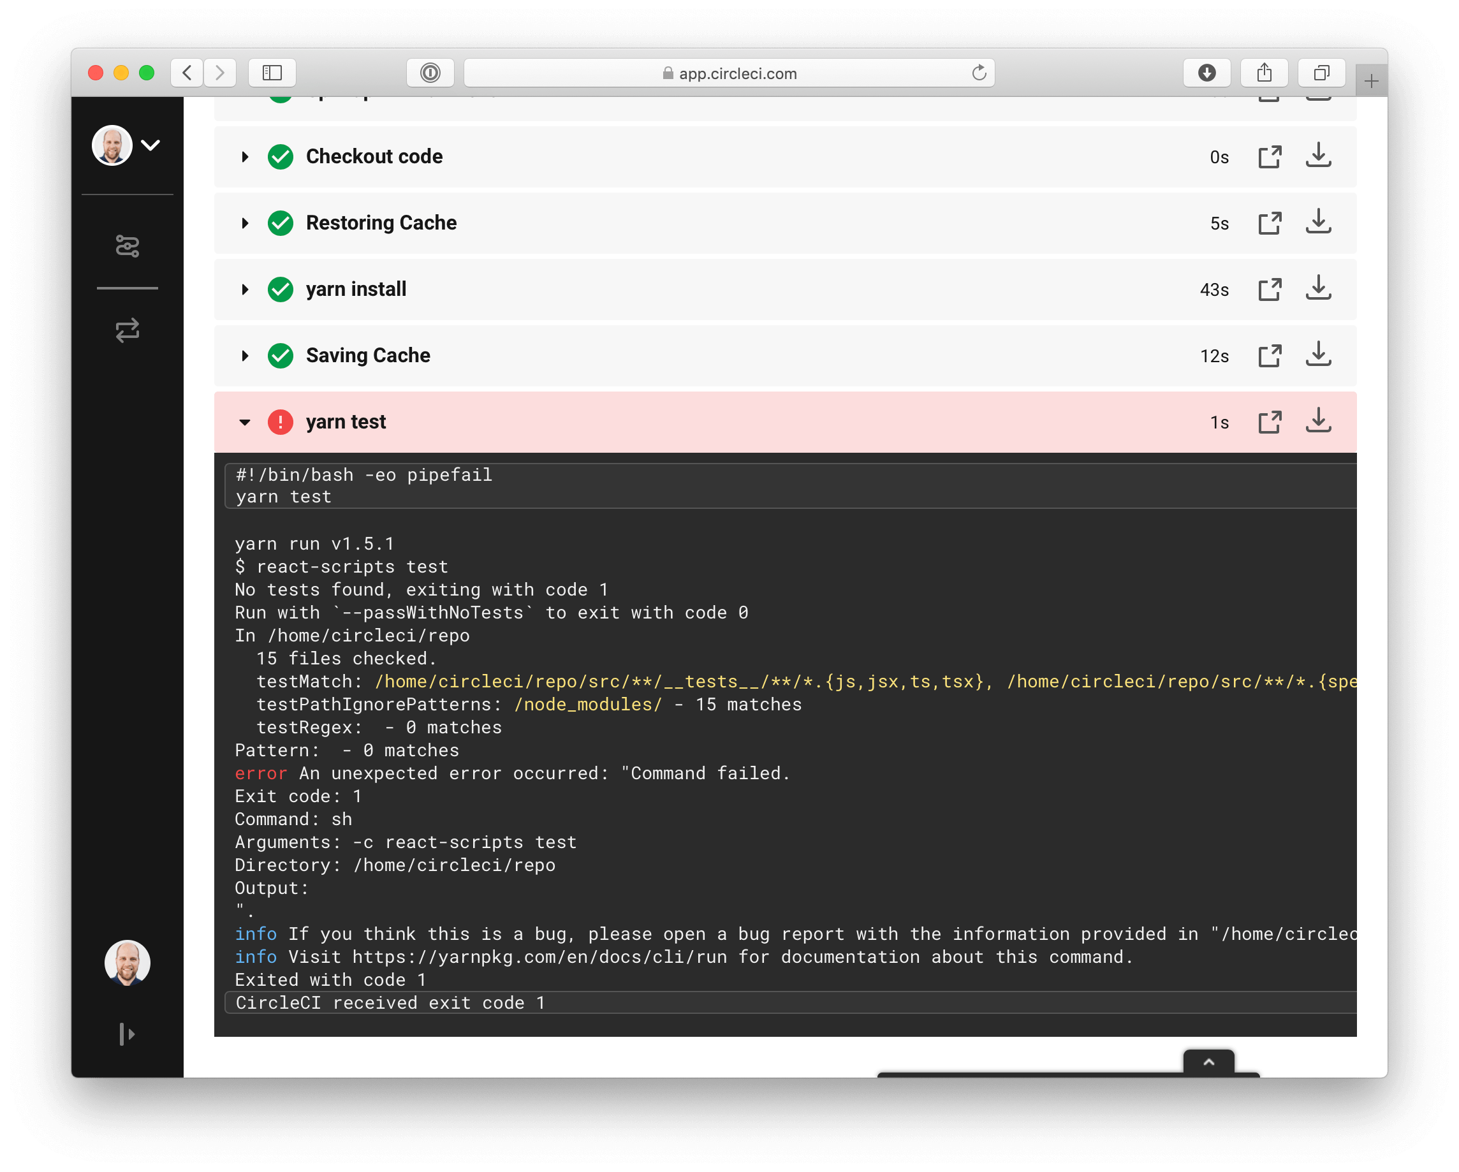Click 'CircleCI received exit code 1' line
Viewport: 1459px width, 1172px height.
click(x=390, y=1002)
